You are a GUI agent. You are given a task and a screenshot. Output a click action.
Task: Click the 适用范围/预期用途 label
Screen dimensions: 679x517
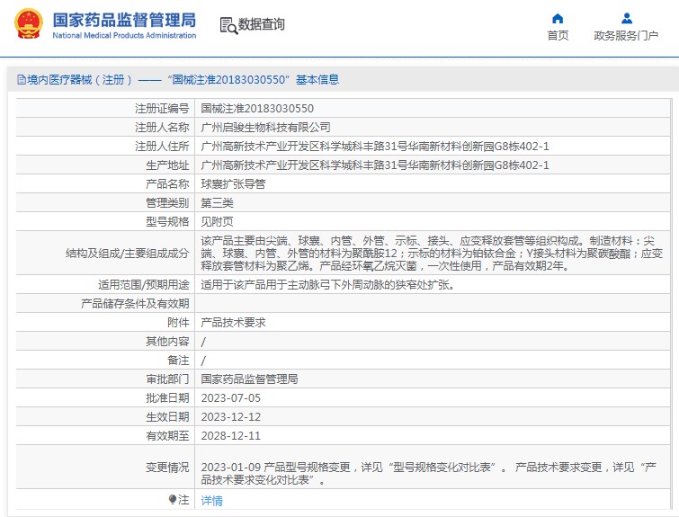tap(143, 284)
